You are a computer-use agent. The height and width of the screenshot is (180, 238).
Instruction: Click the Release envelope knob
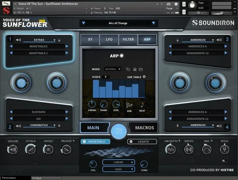pos(66,150)
